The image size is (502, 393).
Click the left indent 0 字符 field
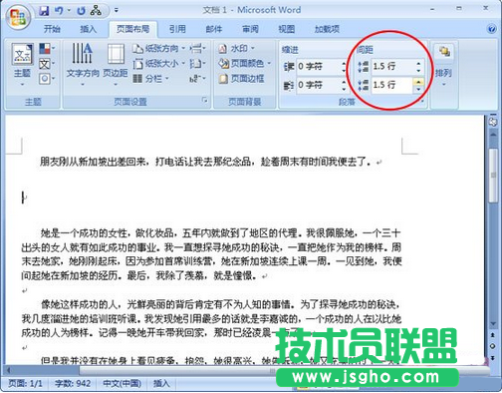pos(318,67)
